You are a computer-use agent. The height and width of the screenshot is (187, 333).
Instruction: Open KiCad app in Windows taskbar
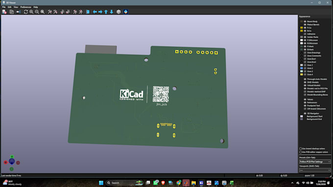pos(201,183)
